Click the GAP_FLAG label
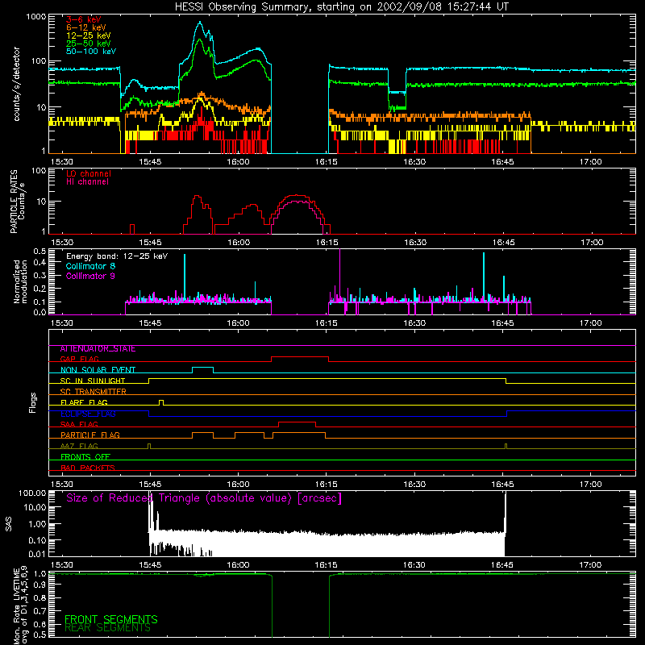 point(79,359)
